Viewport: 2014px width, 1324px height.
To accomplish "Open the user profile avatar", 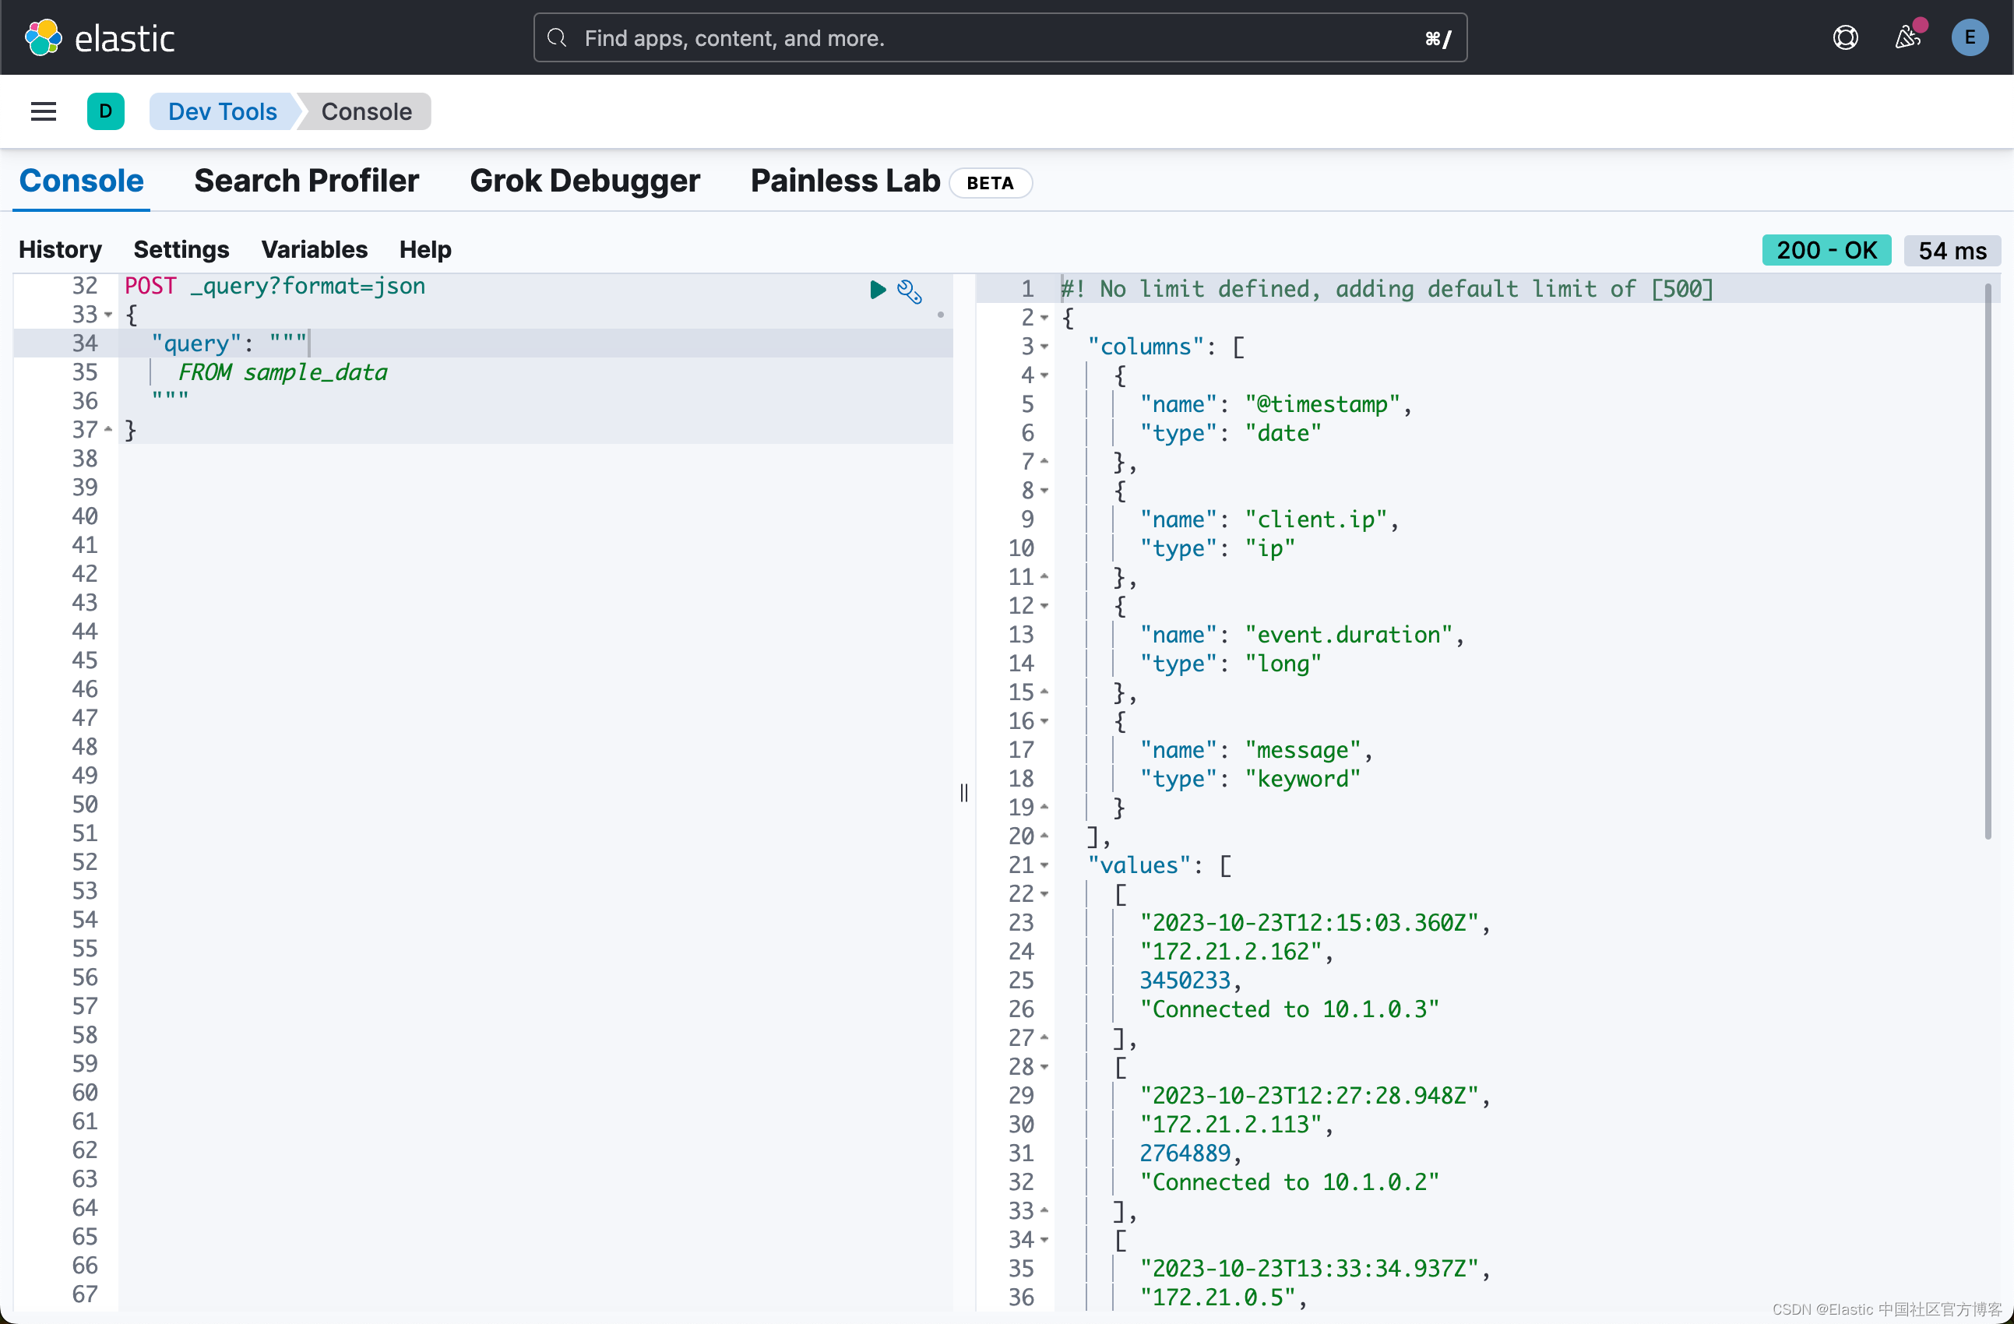I will [1970, 37].
